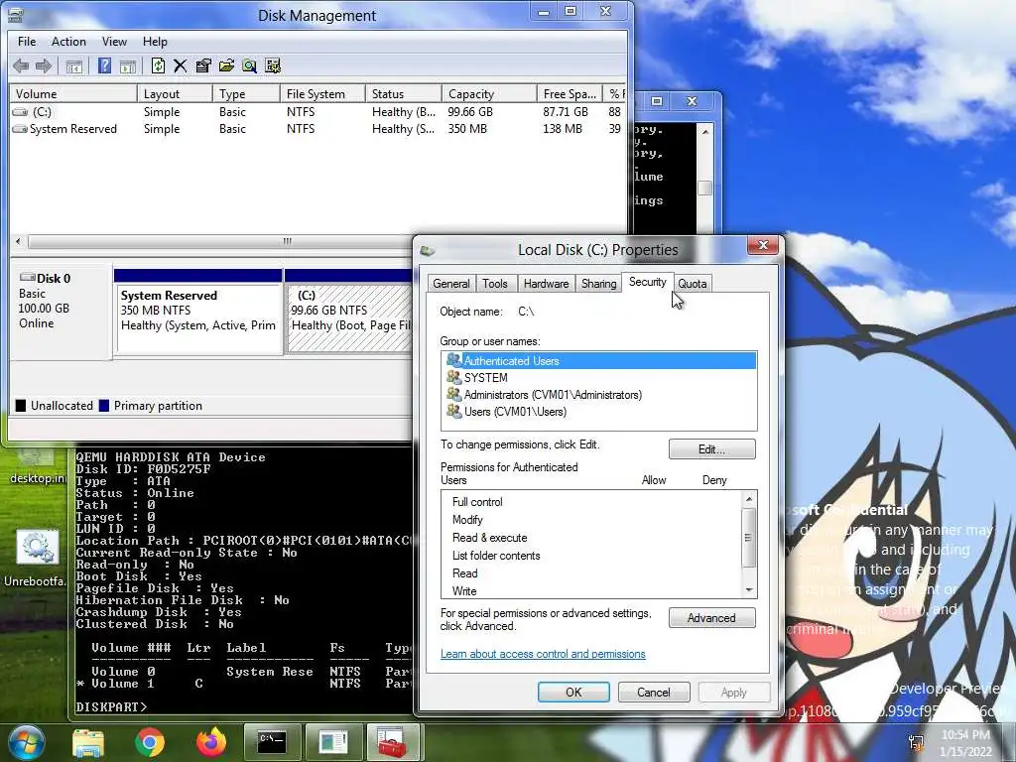Launch Google Chrome from the taskbar

150,742
